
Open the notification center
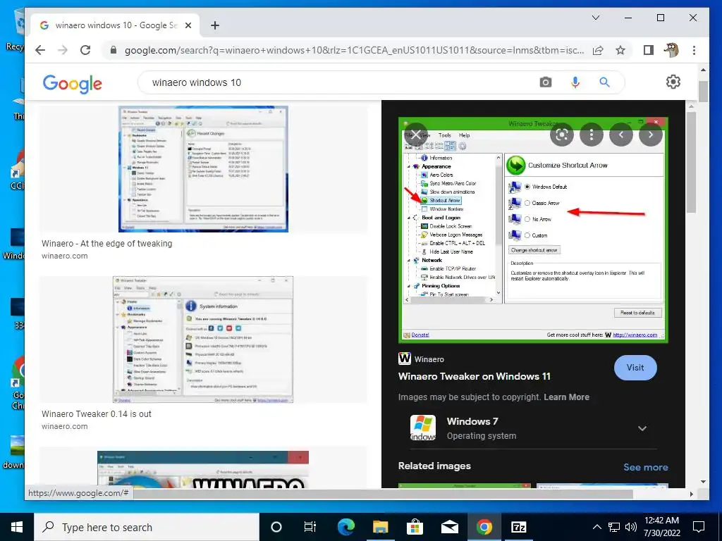point(699,527)
